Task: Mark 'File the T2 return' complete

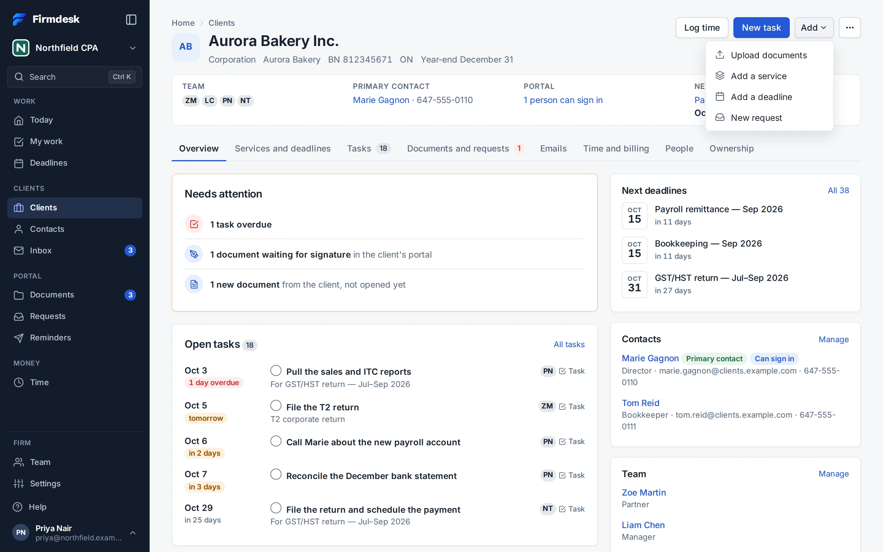Action: (276, 406)
